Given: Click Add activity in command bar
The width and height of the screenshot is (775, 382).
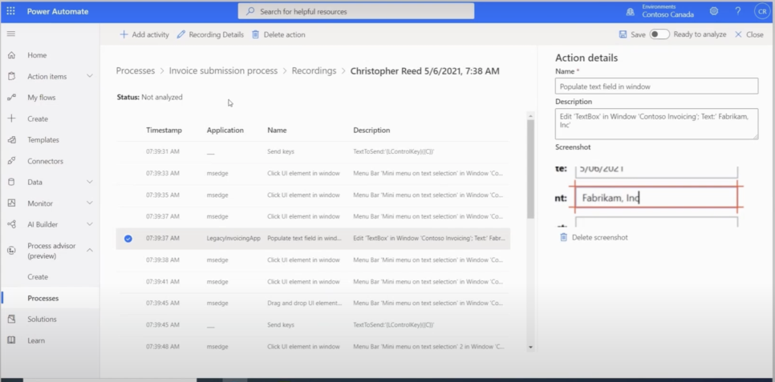Looking at the screenshot, I should tap(144, 34).
